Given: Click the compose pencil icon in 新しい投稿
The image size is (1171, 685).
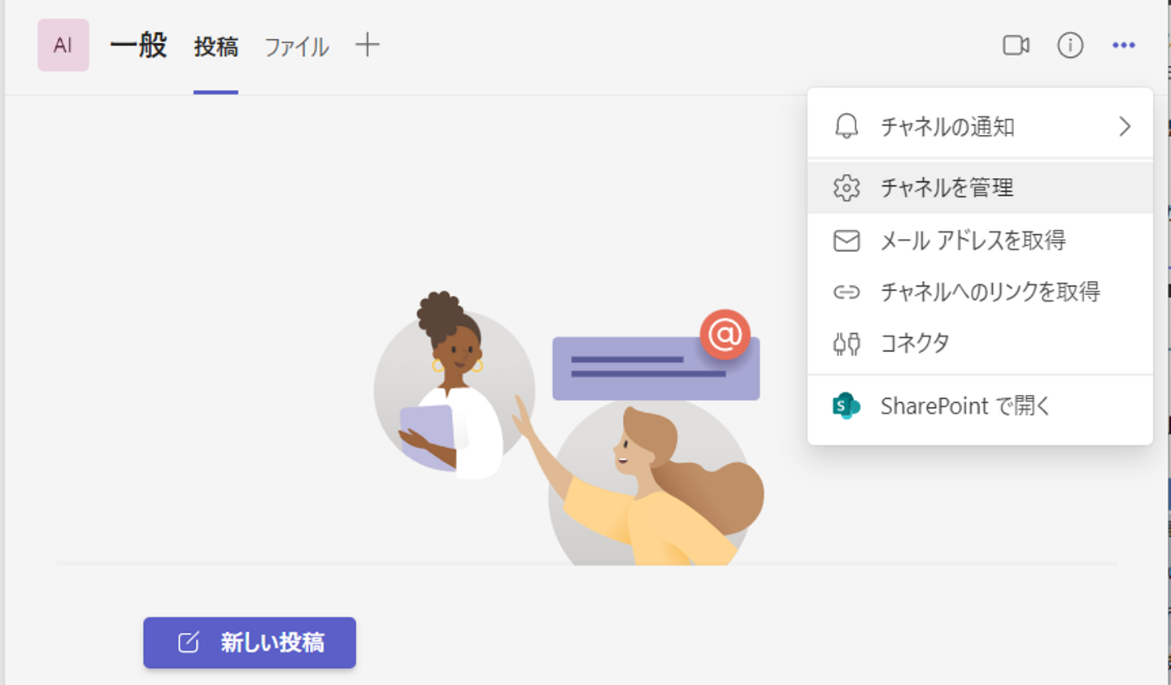Looking at the screenshot, I should 188,643.
